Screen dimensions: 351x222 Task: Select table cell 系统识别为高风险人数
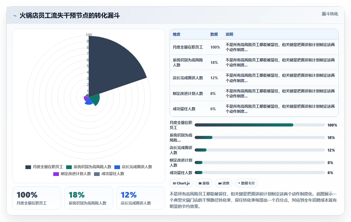(x=188, y=62)
